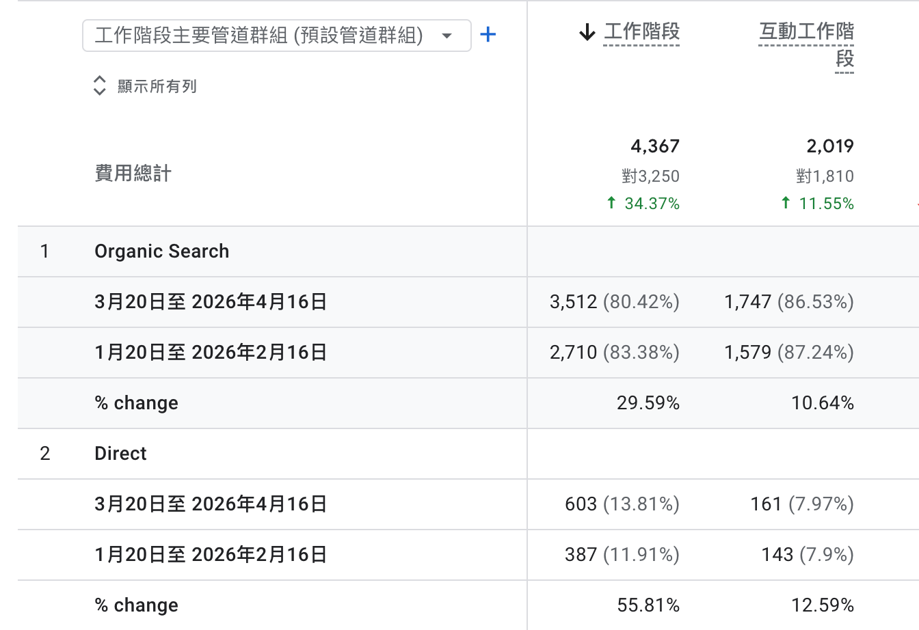The image size is (919, 630).
Task: Expand the Organic Search comparison rows
Action: coord(161,251)
